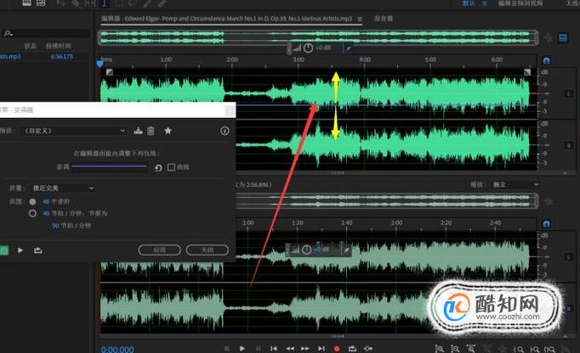Enable the spline curves checkbox
Viewport: 580px width, 353px height.
171,167
